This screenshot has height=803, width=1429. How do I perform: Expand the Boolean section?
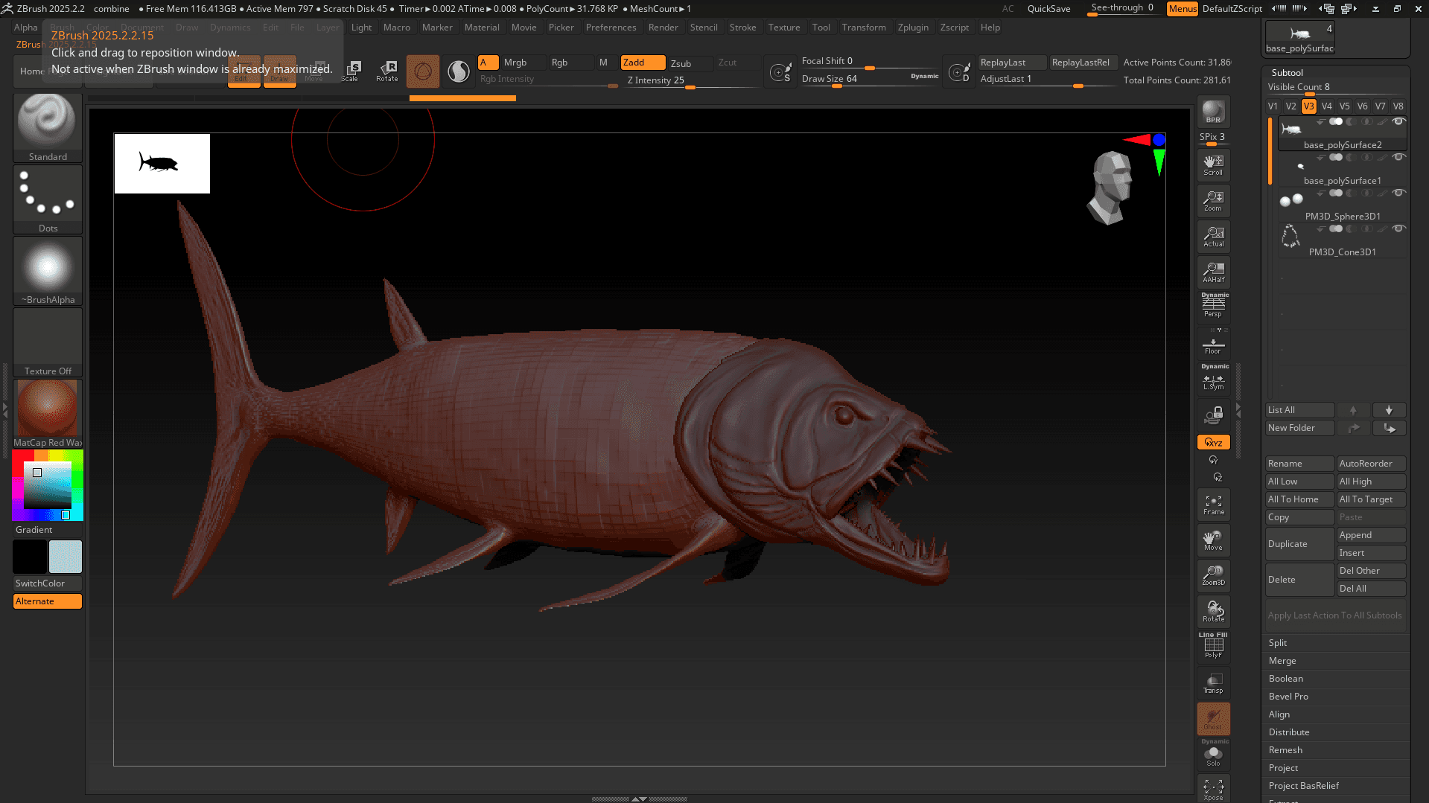pos(1285,679)
